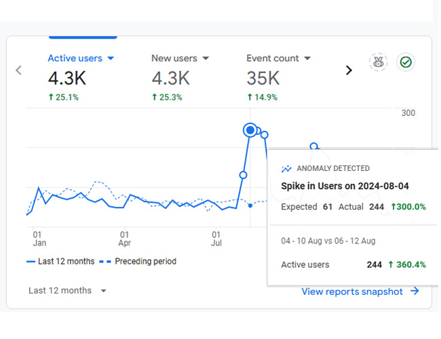Open the Active users metric dropdown arrow
441x339 pixels.
pos(110,58)
